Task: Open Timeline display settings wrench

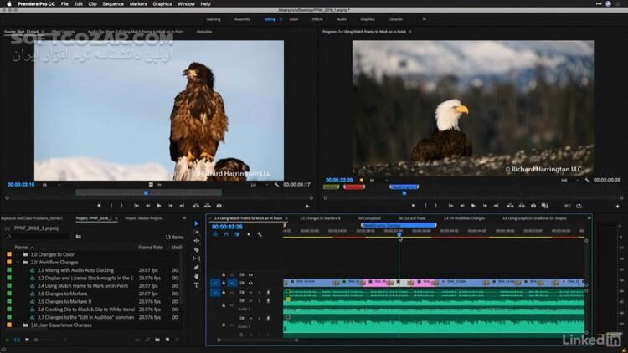Action: tap(260, 234)
